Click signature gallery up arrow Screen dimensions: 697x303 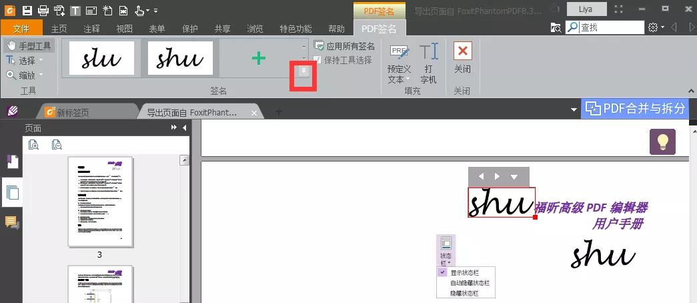pos(303,46)
